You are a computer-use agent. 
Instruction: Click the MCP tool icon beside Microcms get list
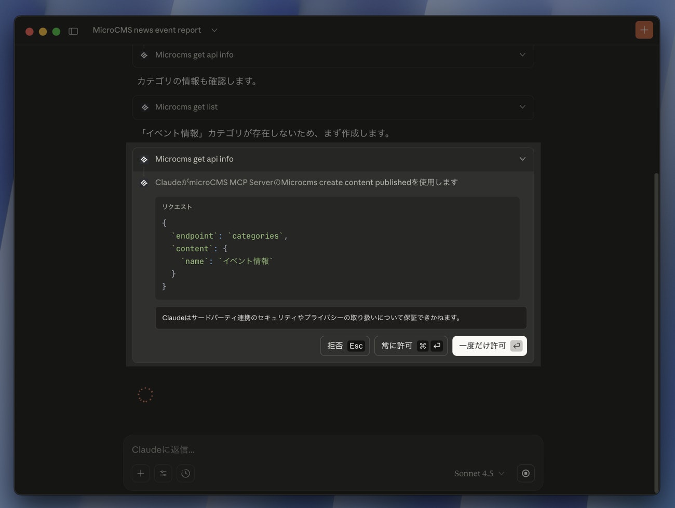tap(145, 107)
